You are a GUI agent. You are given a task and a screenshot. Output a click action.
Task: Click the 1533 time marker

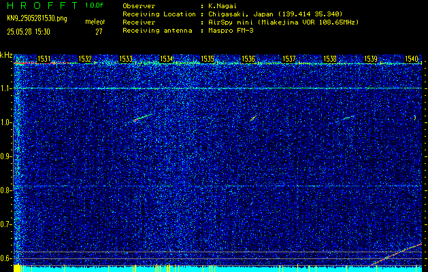126,58
